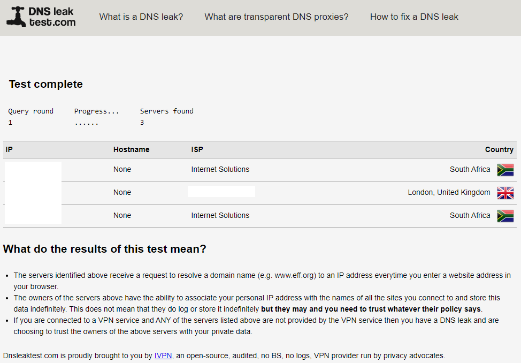521x363 pixels.
Task: Open 'How to fix a DNS leak'
Action: click(414, 17)
